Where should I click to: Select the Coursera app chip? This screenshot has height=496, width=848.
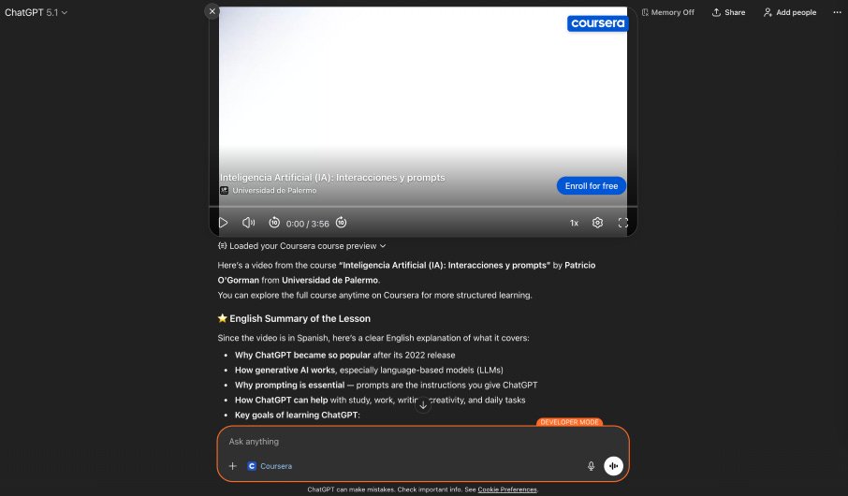pyautogui.click(x=270, y=466)
